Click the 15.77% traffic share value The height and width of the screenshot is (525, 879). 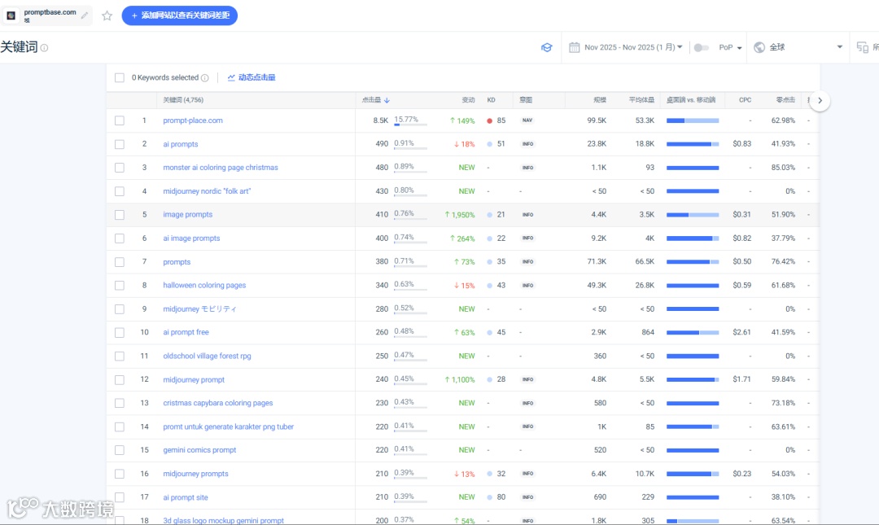click(406, 120)
